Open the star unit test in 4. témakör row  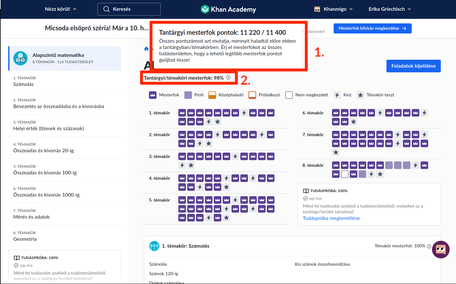point(226,187)
